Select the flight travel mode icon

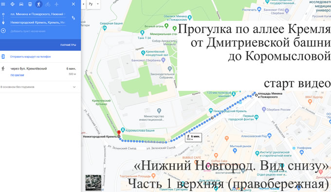point(56,4)
